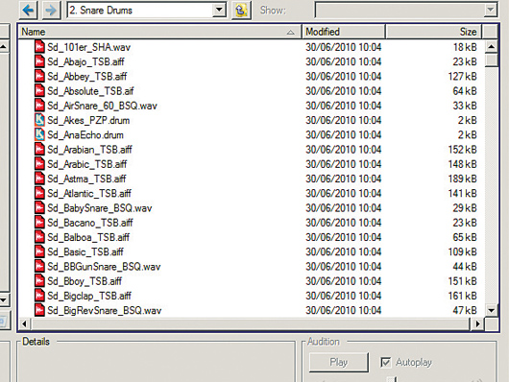Image resolution: width=509 pixels, height=382 pixels.
Task: Click the audio icon for Sd_Arabian_TSB.aiff
Action: (39, 149)
